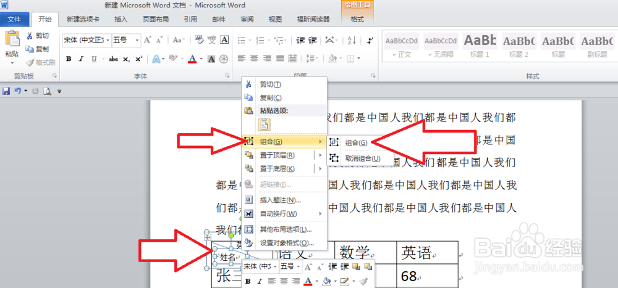Open the Phonetic Guide (wén) tool

coord(212,39)
